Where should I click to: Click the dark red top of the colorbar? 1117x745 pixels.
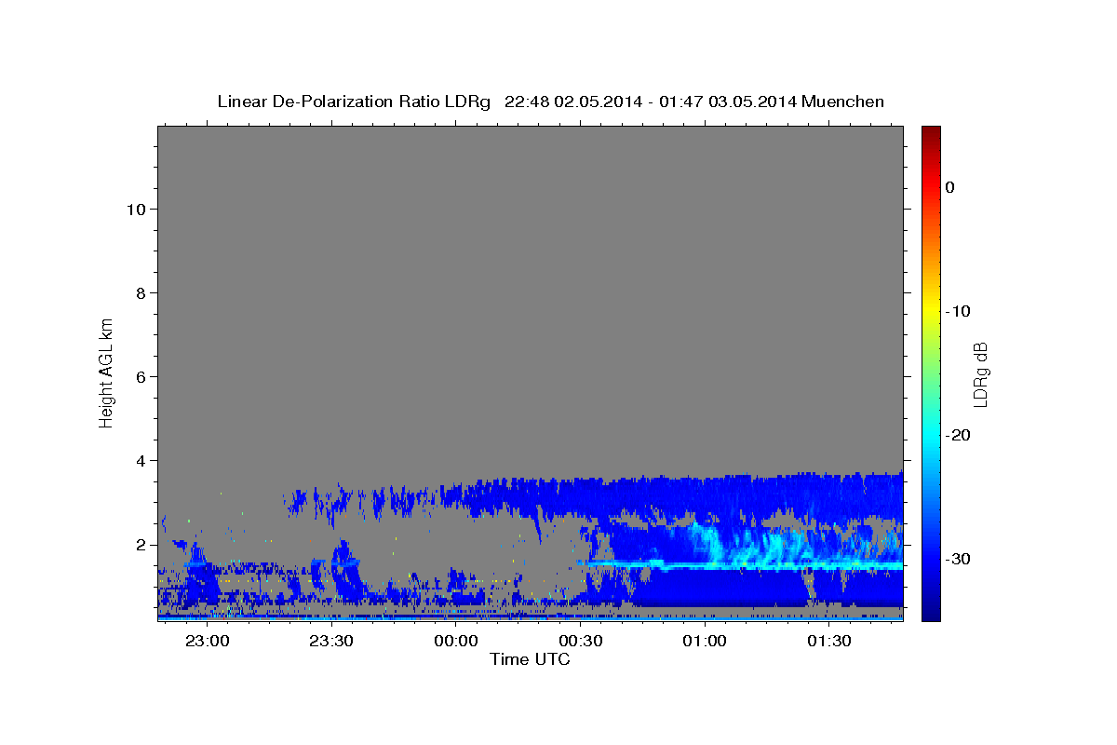click(931, 135)
